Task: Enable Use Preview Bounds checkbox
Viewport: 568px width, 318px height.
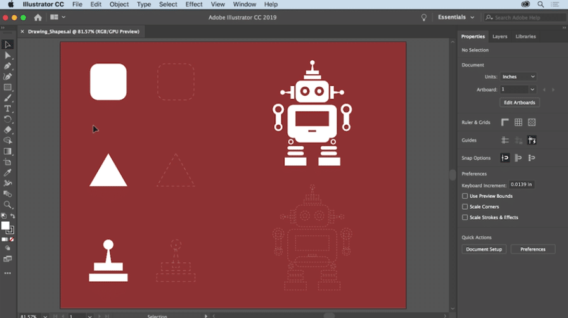Action: 465,196
